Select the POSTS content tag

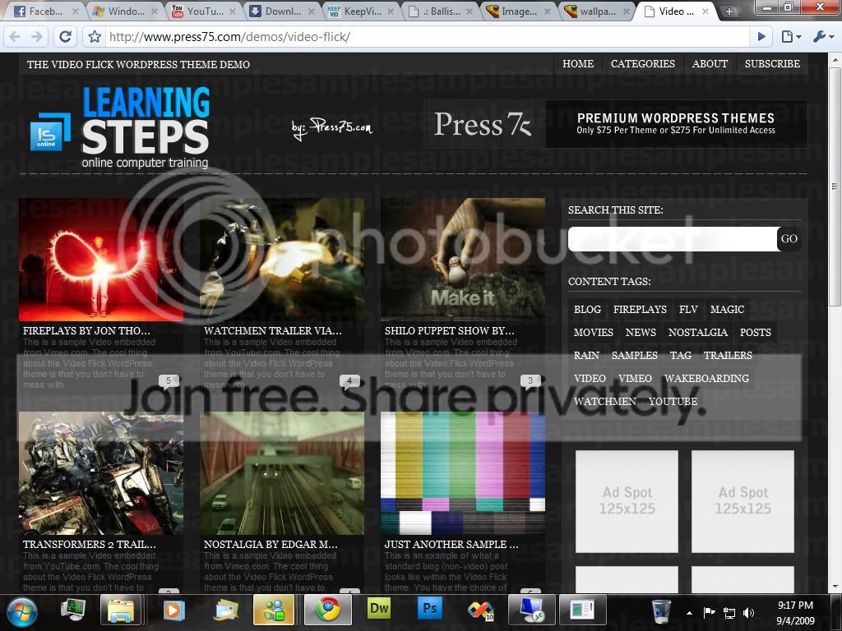(755, 333)
